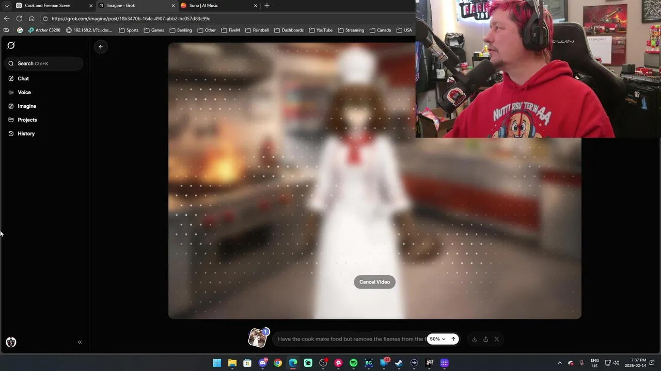Open the USA bookmarks folder
The height and width of the screenshot is (371, 661).
[404, 30]
